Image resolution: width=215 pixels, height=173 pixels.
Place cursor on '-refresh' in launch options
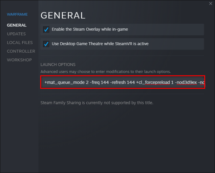coord(118,83)
